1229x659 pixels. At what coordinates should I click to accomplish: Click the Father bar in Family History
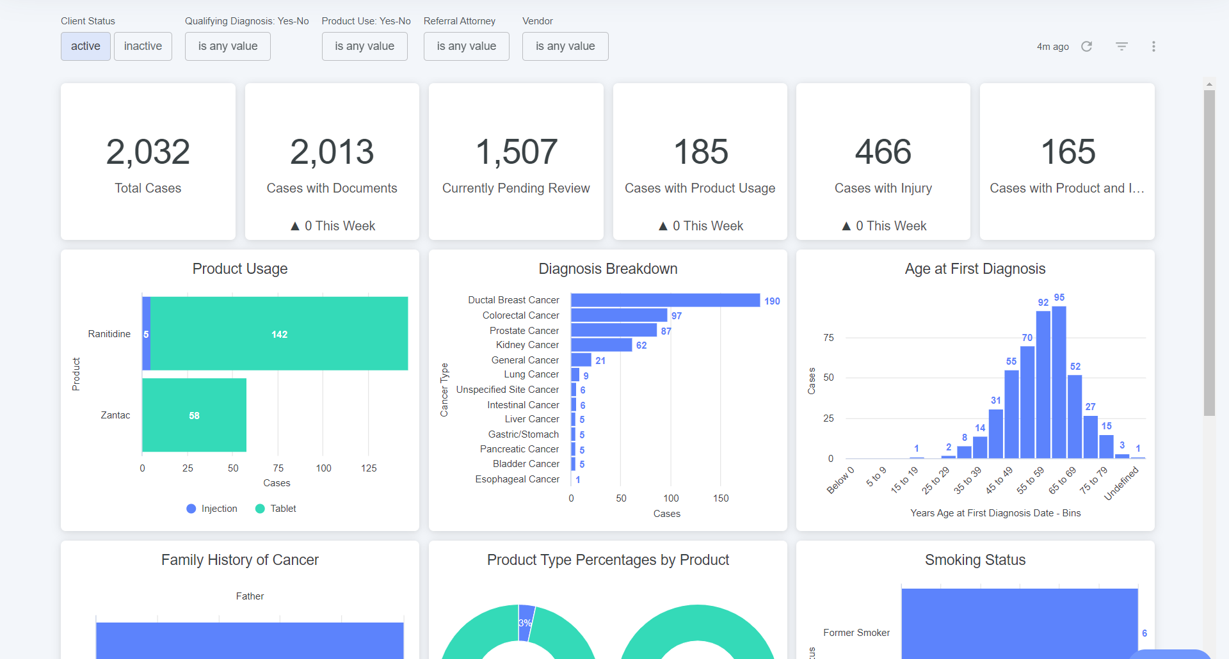tap(250, 640)
